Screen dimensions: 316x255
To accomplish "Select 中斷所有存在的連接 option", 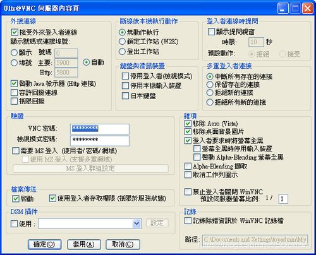I will click(210, 76).
